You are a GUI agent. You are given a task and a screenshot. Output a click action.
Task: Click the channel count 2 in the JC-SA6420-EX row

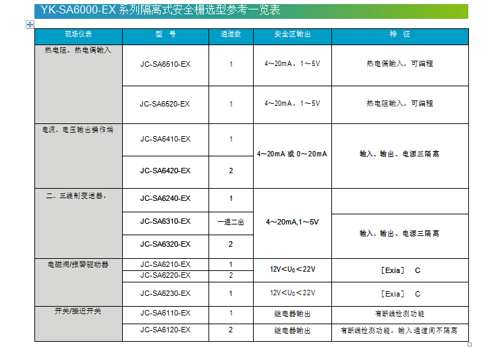click(231, 171)
